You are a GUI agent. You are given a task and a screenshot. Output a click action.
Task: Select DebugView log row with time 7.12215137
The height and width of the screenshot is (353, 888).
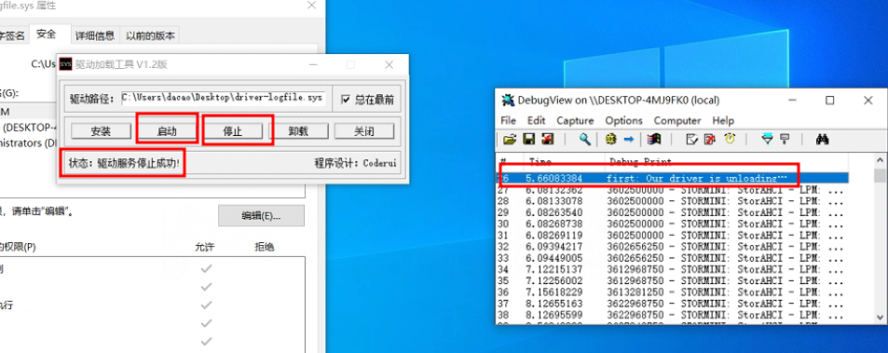(672, 269)
